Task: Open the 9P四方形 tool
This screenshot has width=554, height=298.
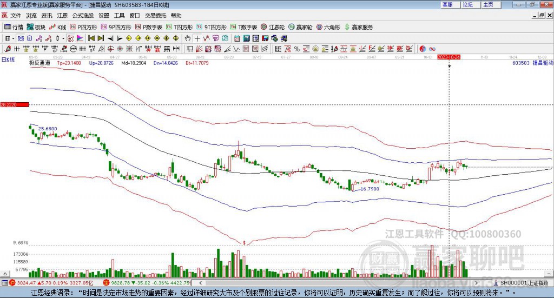Action: (x=116, y=27)
